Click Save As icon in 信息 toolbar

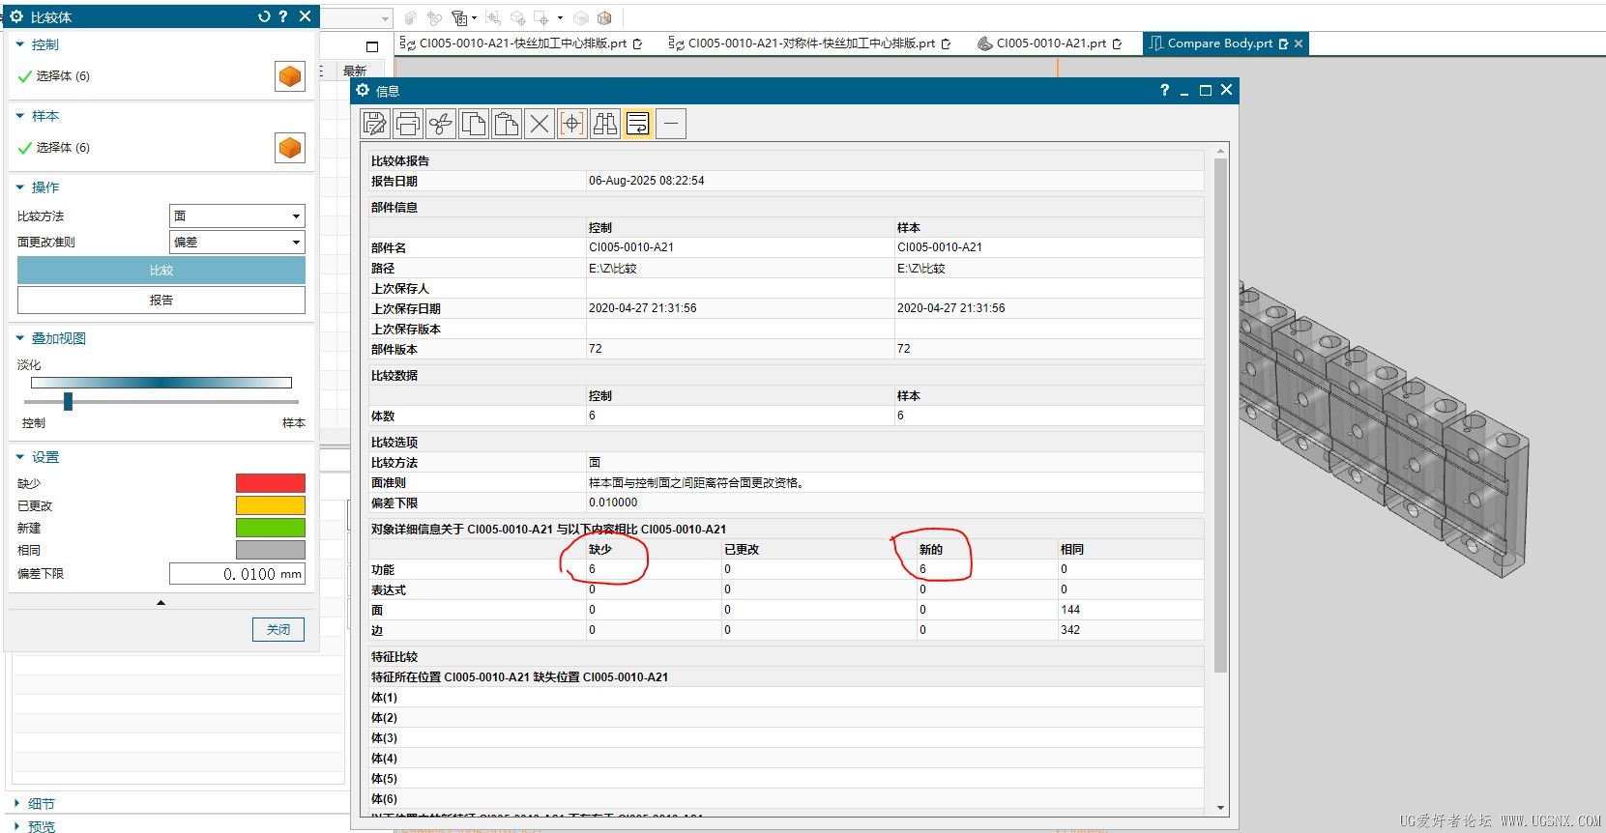click(x=375, y=124)
